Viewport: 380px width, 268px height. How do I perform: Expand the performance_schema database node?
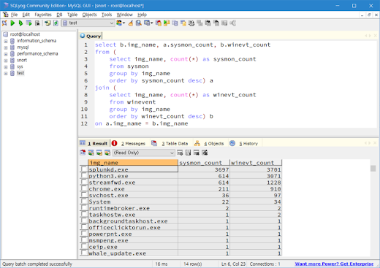coord(6,54)
